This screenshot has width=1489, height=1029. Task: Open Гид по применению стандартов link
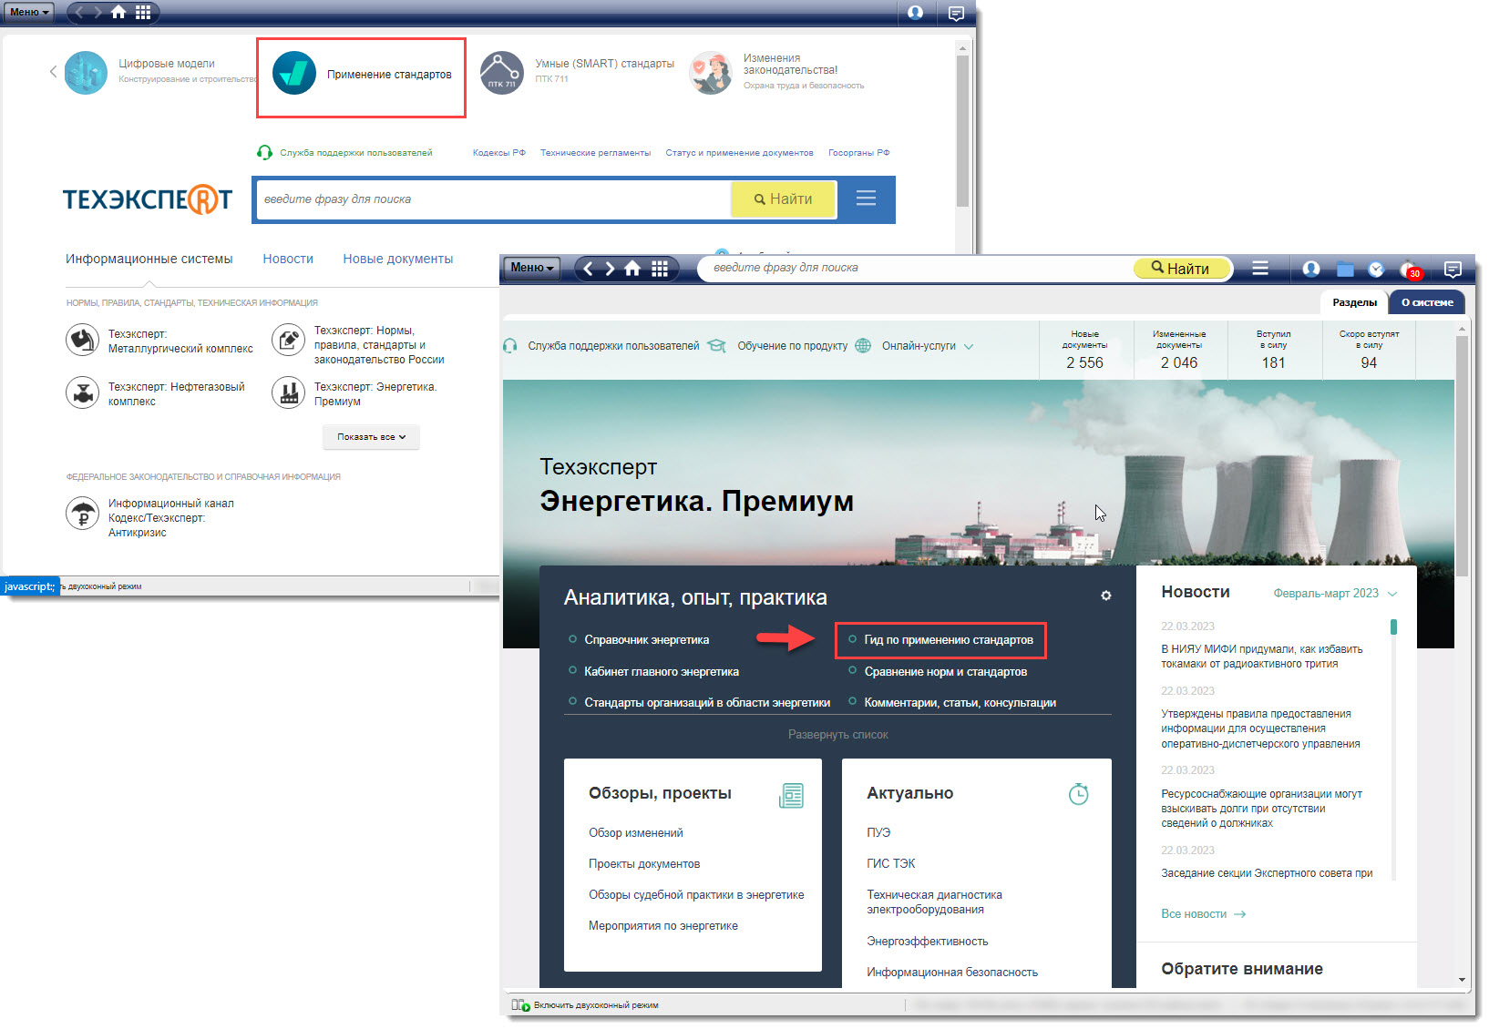(x=948, y=640)
